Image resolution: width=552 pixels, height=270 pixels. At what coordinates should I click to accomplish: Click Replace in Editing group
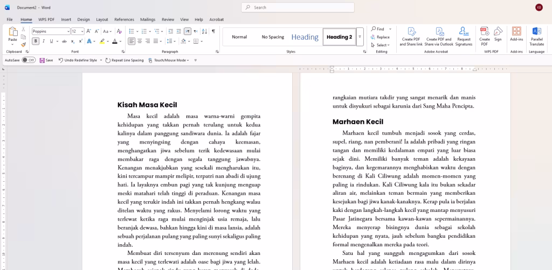(x=380, y=37)
